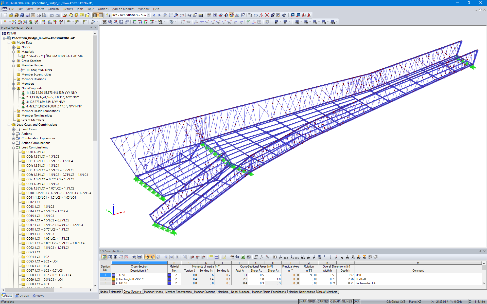Open the RC1 load case dropdown

tap(149, 15)
